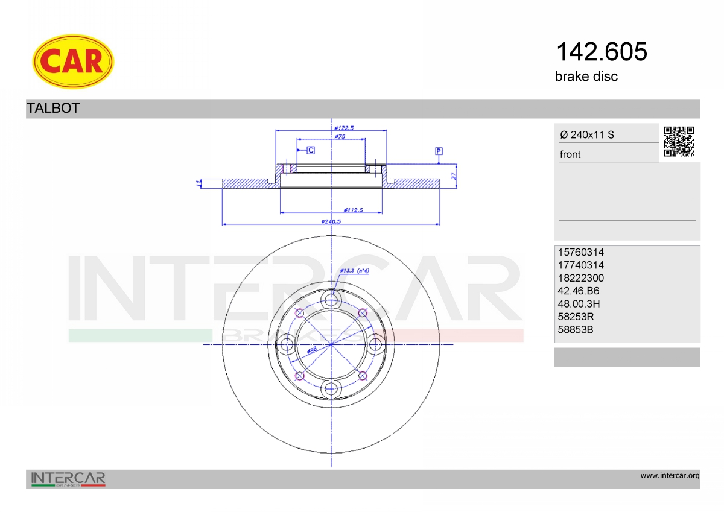The image size is (724, 512).
Task: Click the P datum marker box
Action: click(x=439, y=150)
